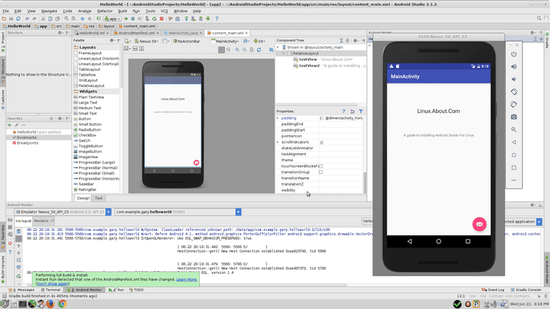Click the emulator power button
This screenshot has height=309, width=550.
513,54
